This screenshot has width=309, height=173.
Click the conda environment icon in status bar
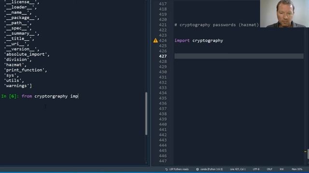coord(197,169)
